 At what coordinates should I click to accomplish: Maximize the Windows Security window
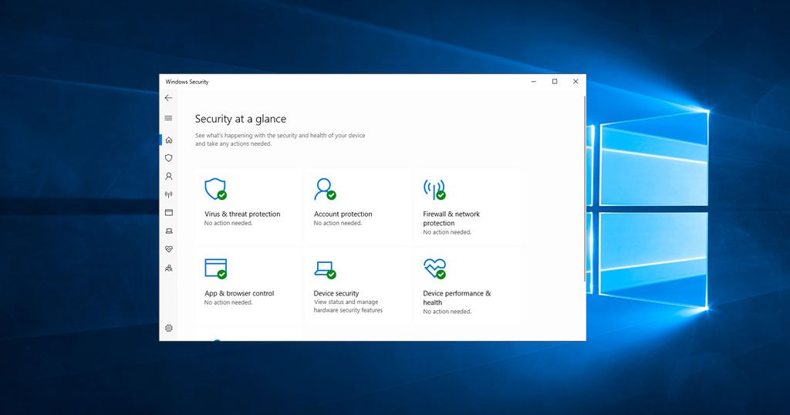point(555,82)
